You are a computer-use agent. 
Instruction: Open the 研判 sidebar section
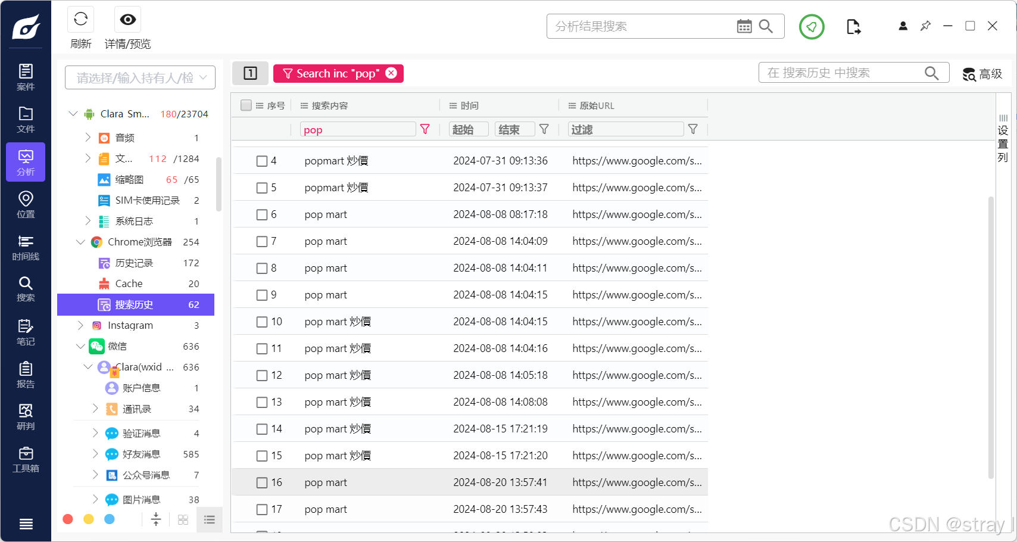(x=26, y=417)
